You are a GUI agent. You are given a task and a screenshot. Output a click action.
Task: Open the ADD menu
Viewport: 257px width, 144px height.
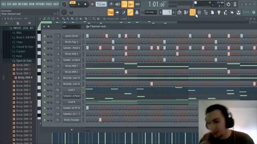pyautogui.click(x=14, y=4)
